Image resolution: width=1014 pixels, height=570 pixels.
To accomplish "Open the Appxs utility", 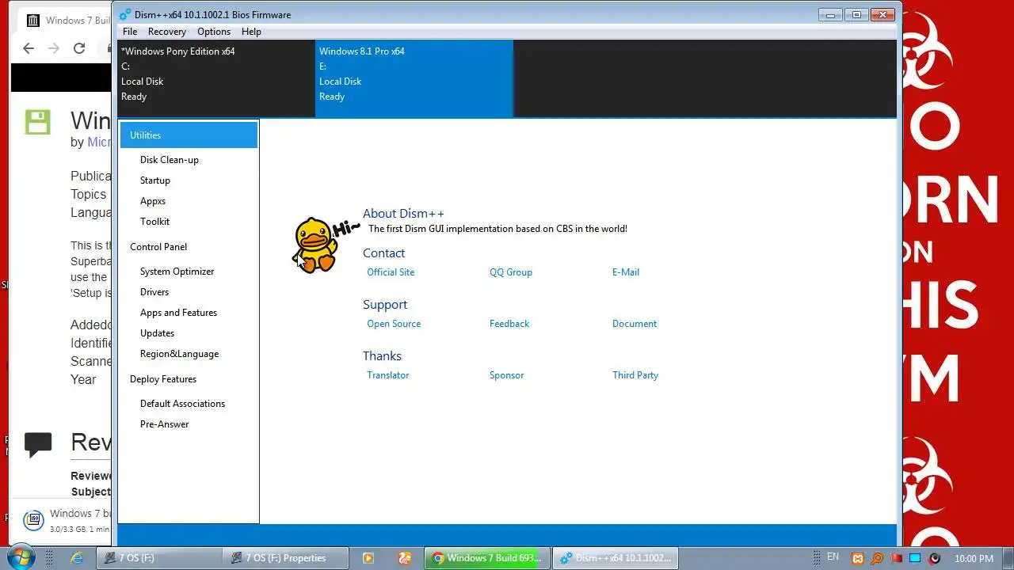I will 153,201.
